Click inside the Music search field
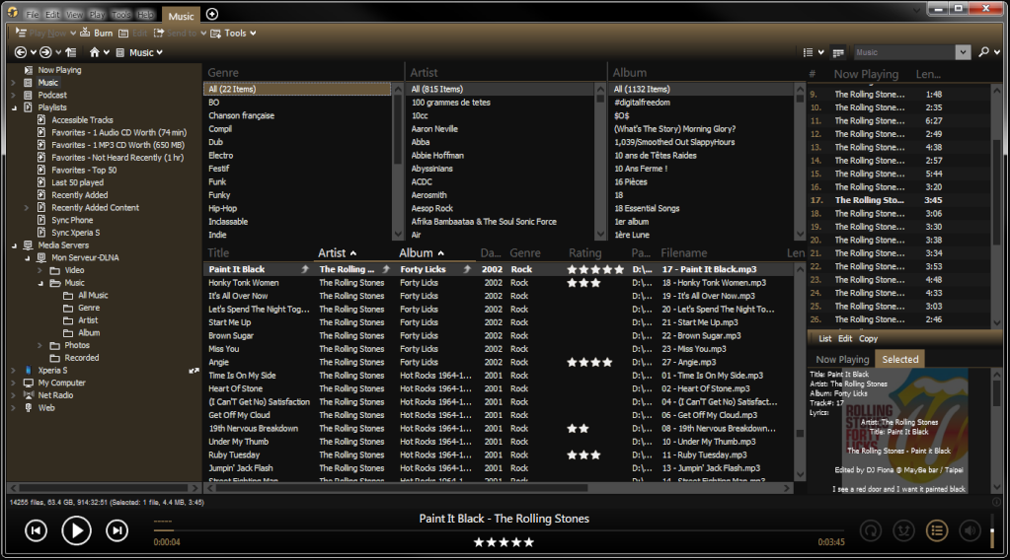Image resolution: width=1010 pixels, height=560 pixels. coord(903,52)
